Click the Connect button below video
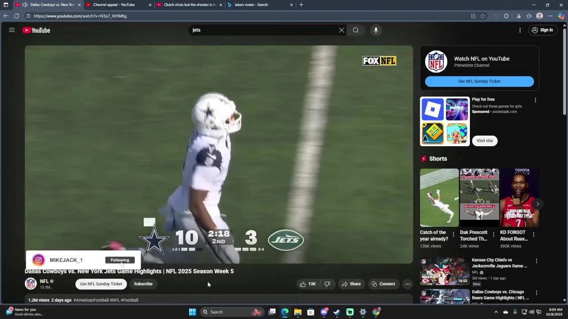The image size is (568, 319). (x=383, y=284)
